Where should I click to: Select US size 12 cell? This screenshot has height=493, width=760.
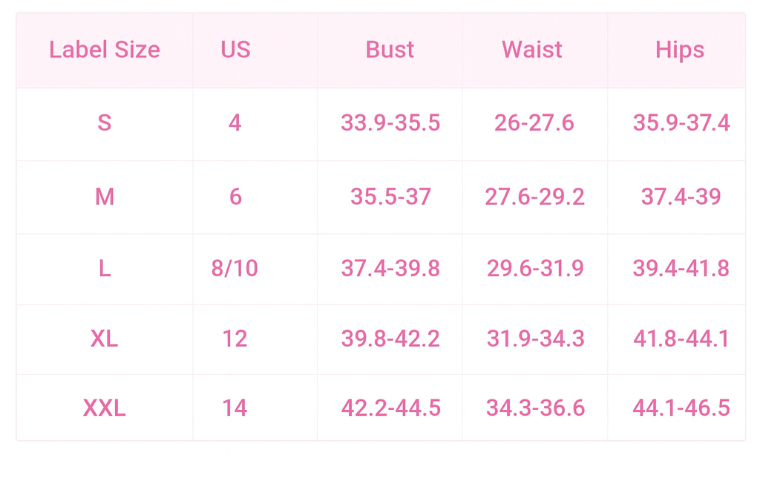tap(235, 339)
